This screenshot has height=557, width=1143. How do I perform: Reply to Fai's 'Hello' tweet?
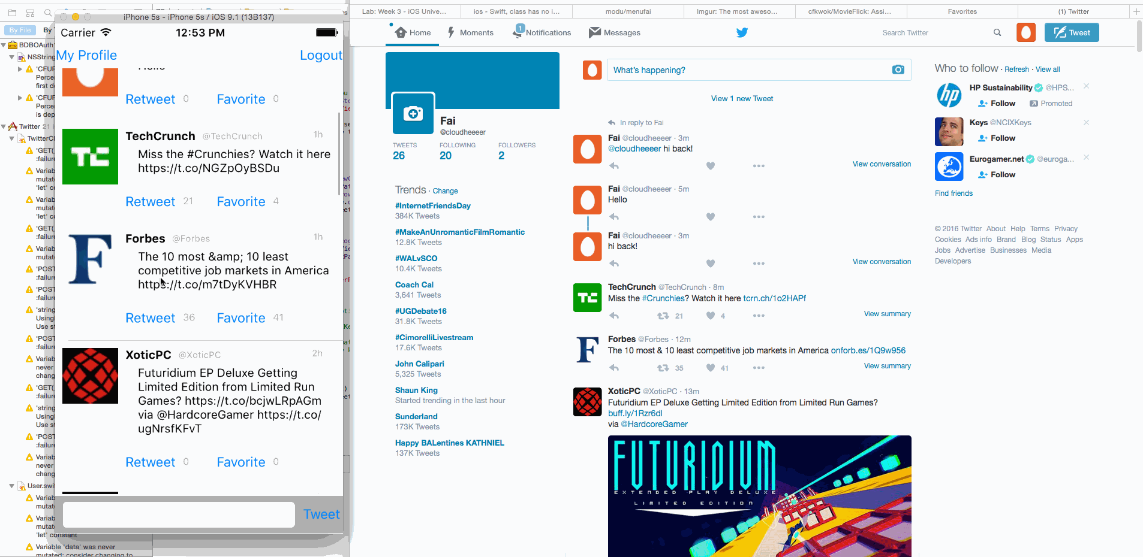coord(613,217)
